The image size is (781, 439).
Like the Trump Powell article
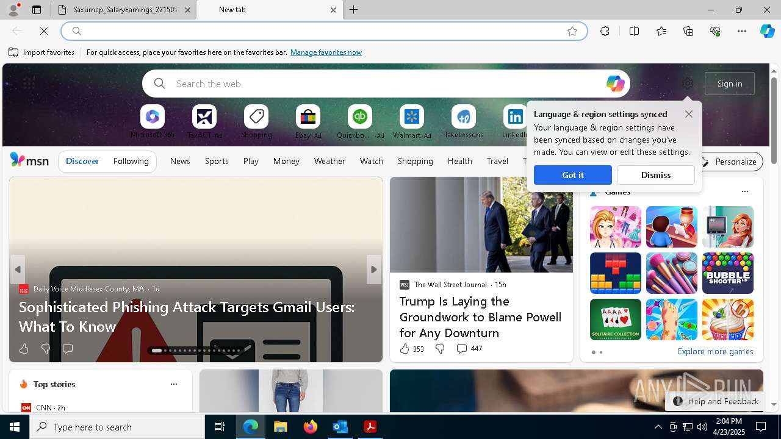coord(412,349)
